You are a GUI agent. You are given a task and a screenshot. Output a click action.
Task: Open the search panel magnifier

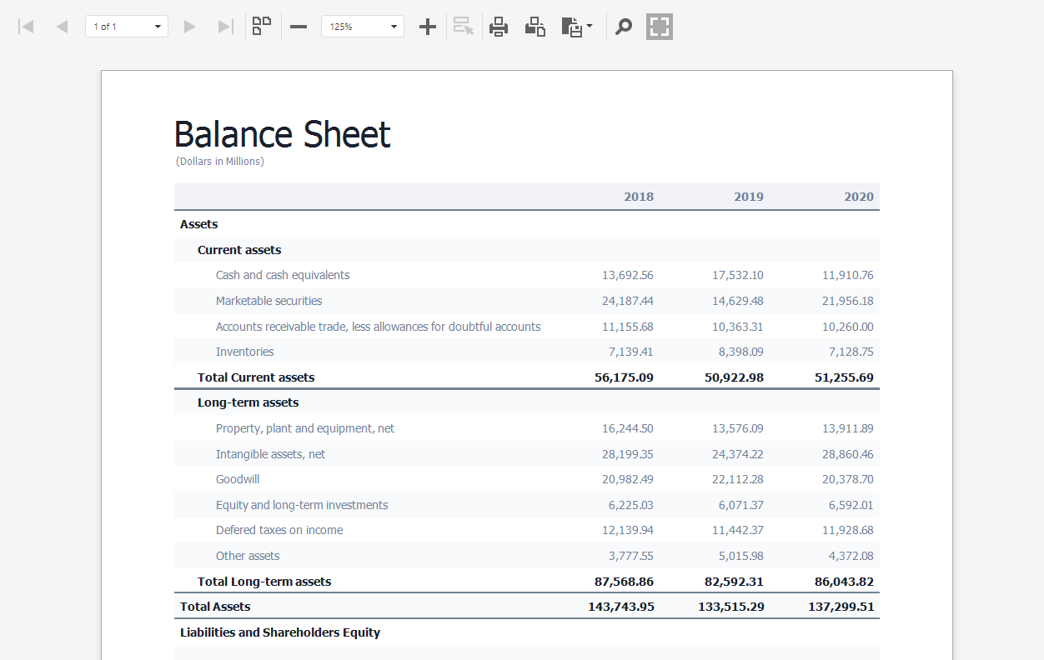coord(624,27)
